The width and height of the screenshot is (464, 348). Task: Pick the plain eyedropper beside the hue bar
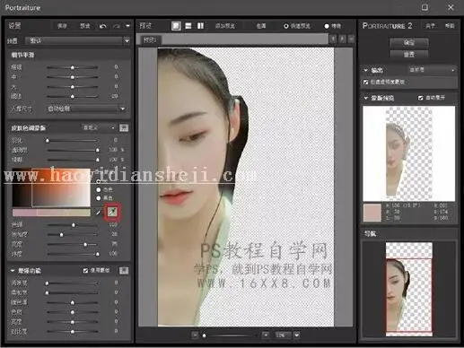[99, 213]
